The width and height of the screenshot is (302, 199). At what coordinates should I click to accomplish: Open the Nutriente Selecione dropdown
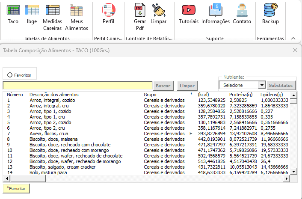point(242,85)
